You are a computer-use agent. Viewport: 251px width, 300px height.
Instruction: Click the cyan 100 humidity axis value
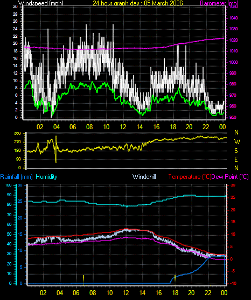[8, 185]
